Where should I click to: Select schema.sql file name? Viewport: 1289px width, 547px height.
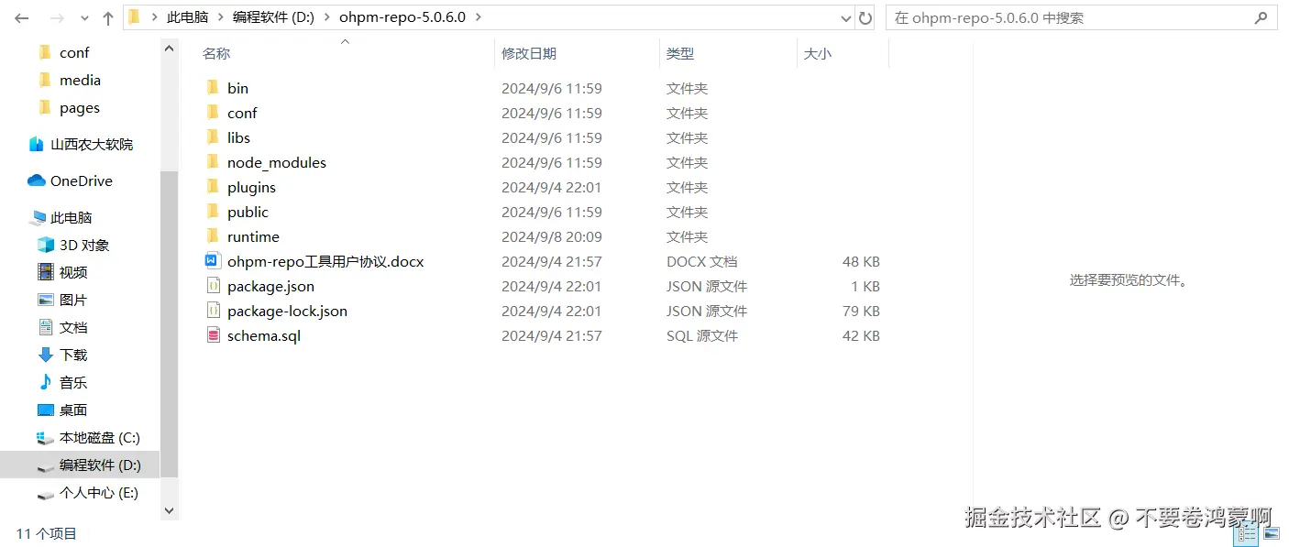[x=264, y=335]
